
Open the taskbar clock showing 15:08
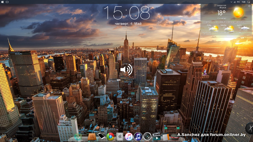click(244, 2)
